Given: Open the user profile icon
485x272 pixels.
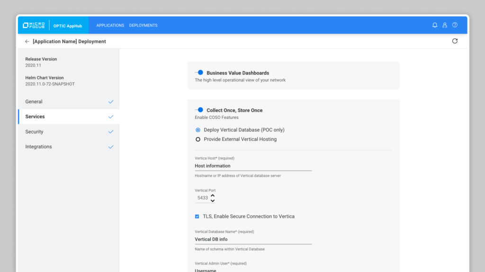Looking at the screenshot, I should [445, 25].
